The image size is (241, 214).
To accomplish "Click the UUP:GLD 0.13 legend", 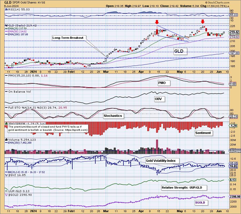I will (x=17, y=191).
